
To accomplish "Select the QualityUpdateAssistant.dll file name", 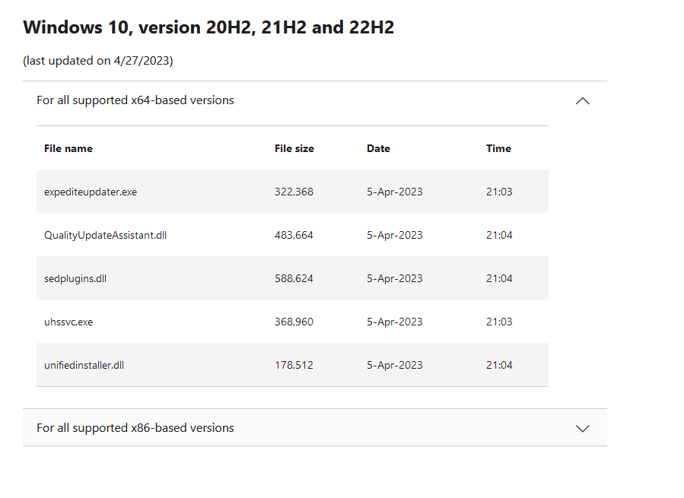I will 105,235.
